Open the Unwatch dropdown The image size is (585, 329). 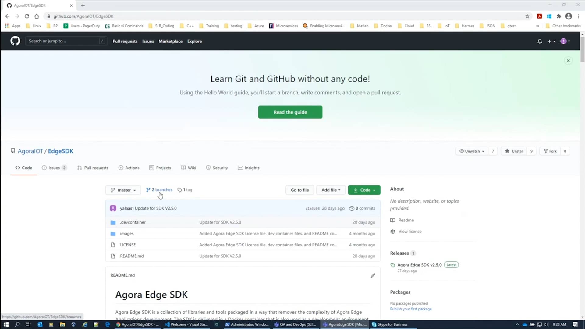click(x=472, y=151)
